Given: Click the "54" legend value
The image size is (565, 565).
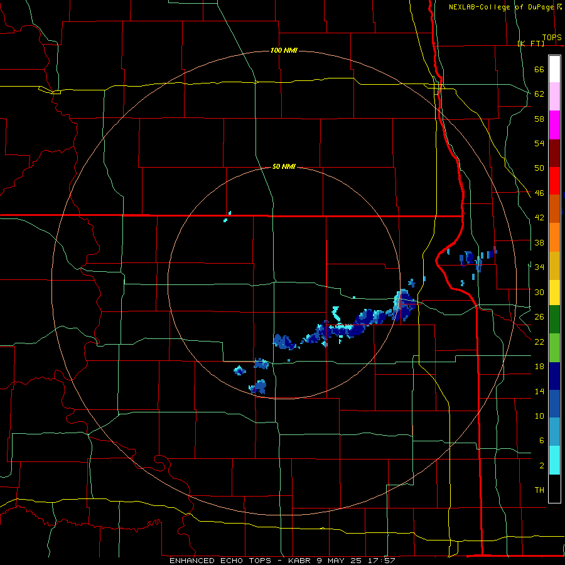Looking at the screenshot, I should (x=539, y=143).
